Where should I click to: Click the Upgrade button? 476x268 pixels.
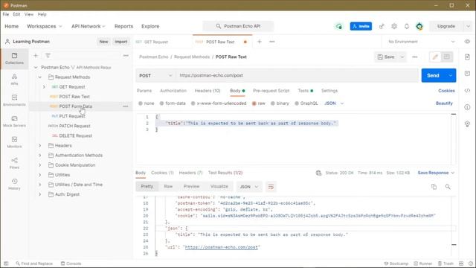(446, 27)
